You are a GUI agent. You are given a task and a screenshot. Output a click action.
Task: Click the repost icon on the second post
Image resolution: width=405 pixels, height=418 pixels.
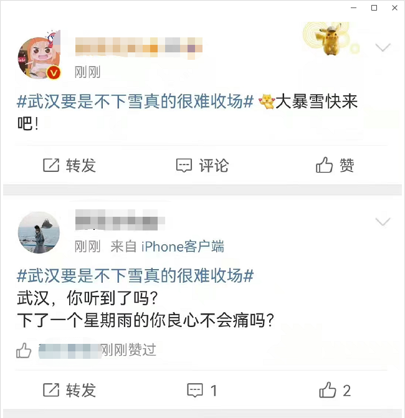pyautogui.click(x=51, y=390)
